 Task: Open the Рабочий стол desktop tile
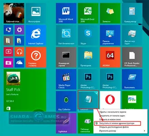14,13
